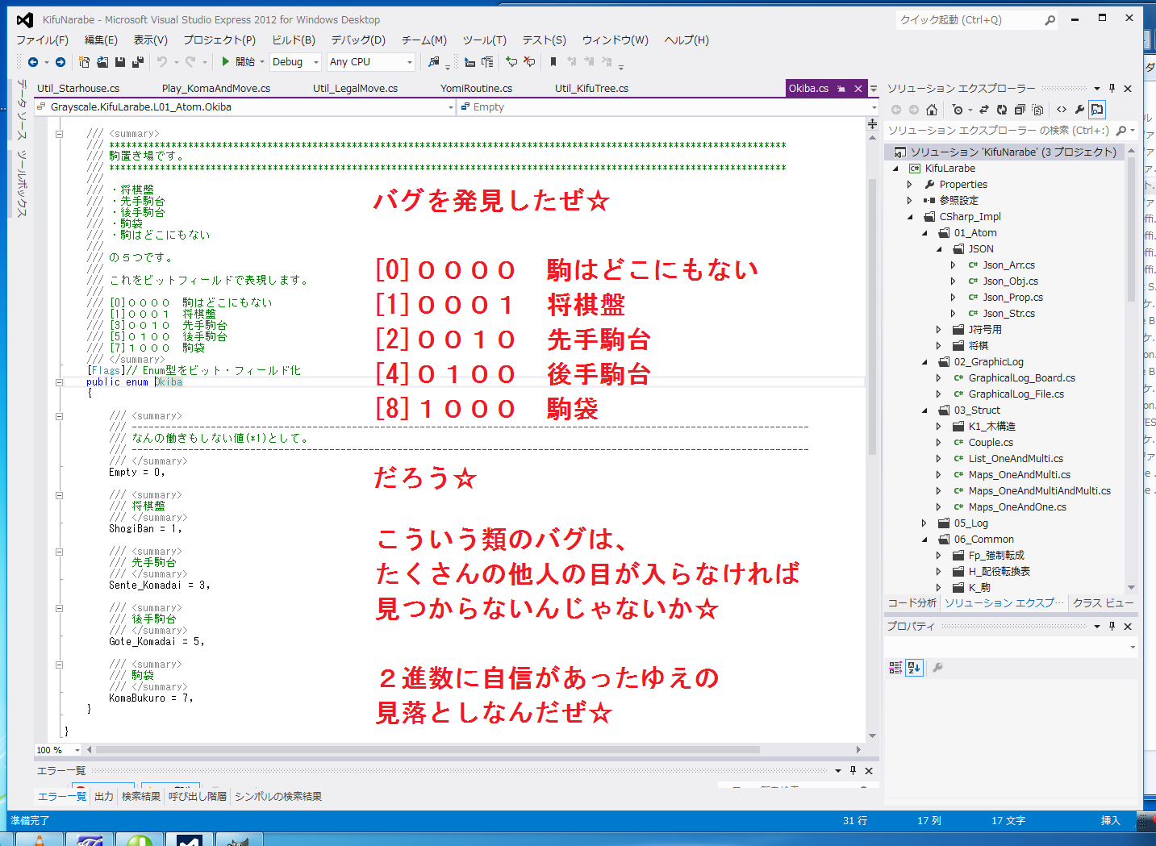Pin the Solution Explorer panel

click(x=1112, y=88)
